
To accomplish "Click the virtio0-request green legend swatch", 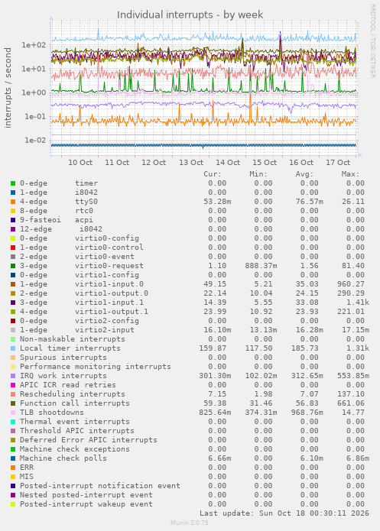I will click(x=13, y=266).
